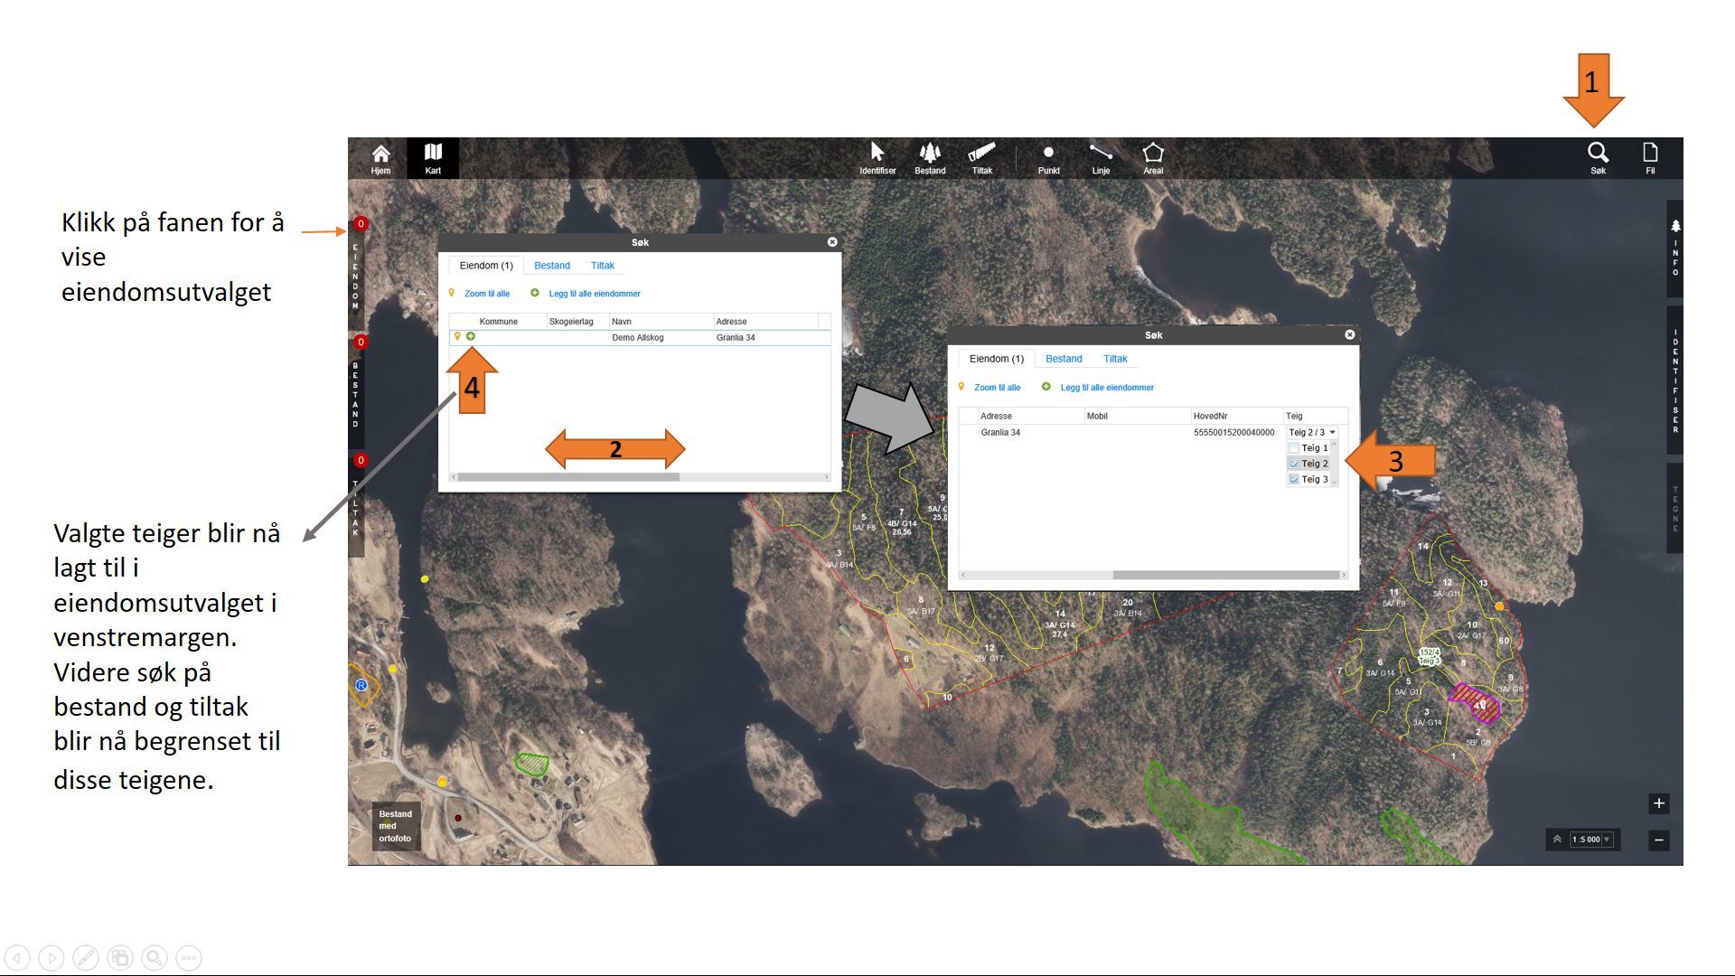The width and height of the screenshot is (1735, 976).
Task: Select the Identifiser pointer tool
Action: pyautogui.click(x=877, y=157)
